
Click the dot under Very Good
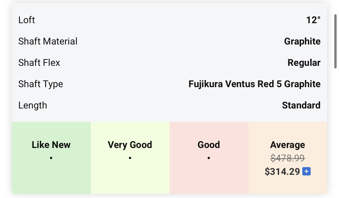click(x=130, y=158)
